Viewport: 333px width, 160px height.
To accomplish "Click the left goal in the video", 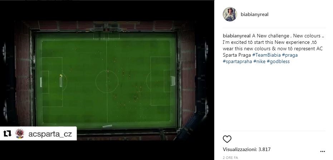I will [41, 82].
